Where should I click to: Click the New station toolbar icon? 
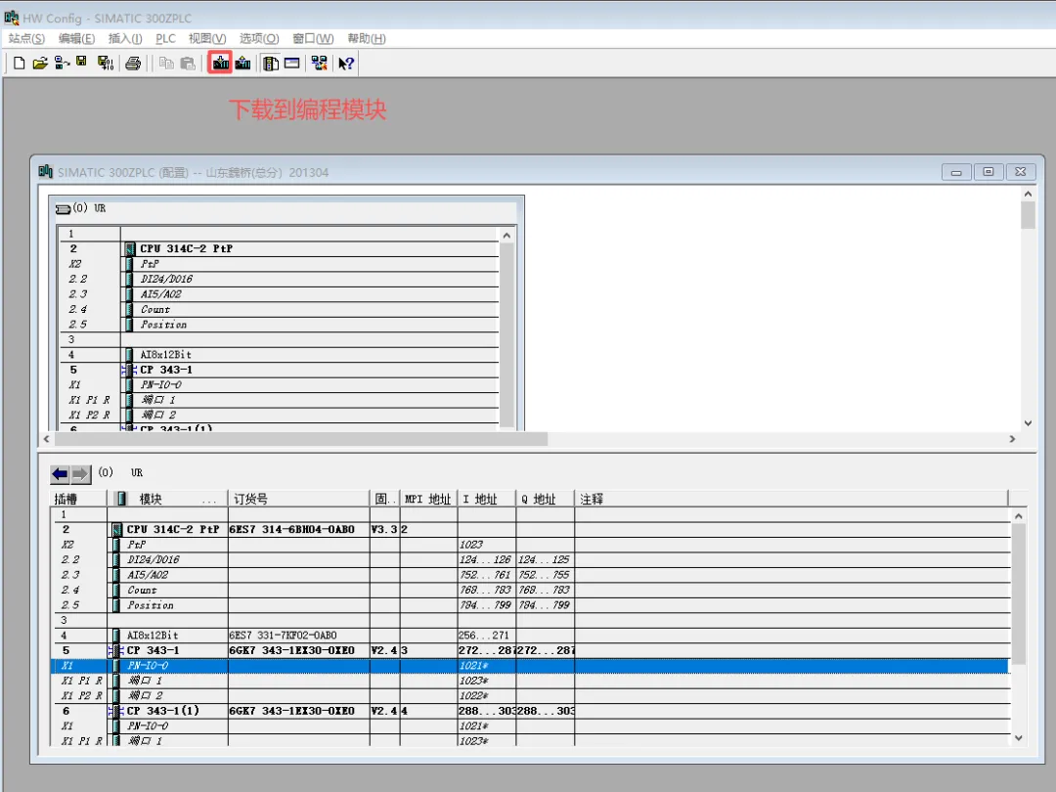tap(19, 64)
